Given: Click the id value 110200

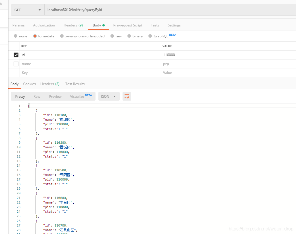Looking at the screenshot, I should tap(60, 143).
